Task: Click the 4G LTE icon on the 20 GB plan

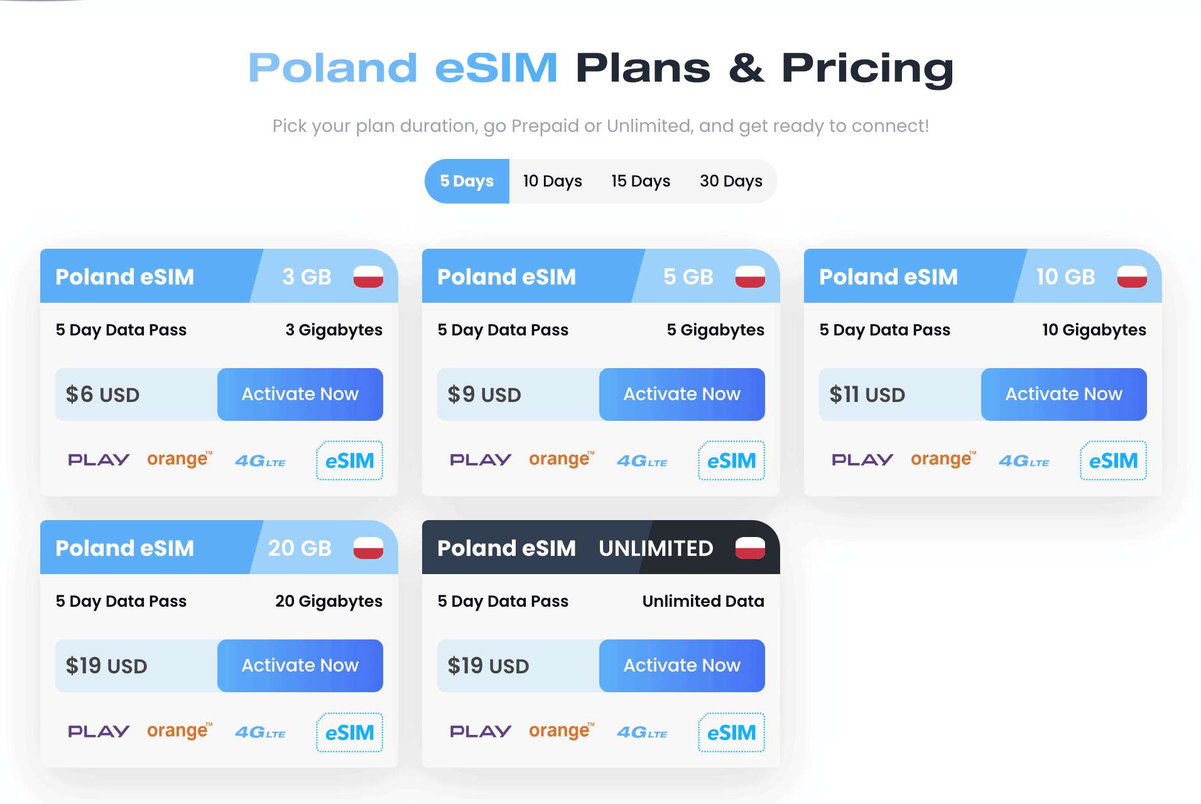Action: pyautogui.click(x=260, y=732)
